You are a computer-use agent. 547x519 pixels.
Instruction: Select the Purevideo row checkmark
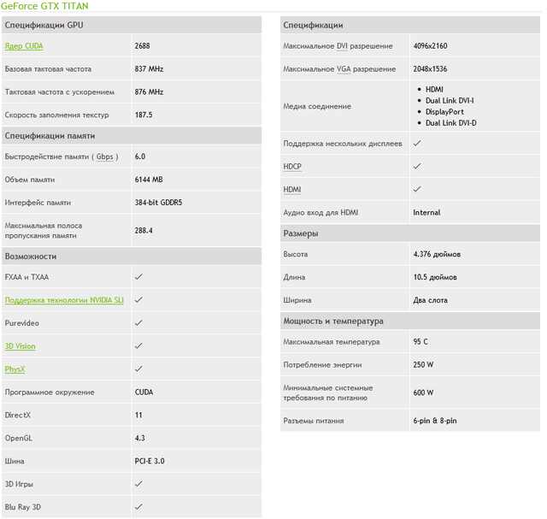click(x=138, y=323)
